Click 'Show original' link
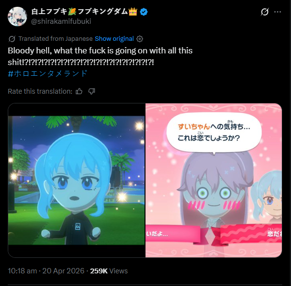This screenshot has width=291, height=286. tap(114, 39)
